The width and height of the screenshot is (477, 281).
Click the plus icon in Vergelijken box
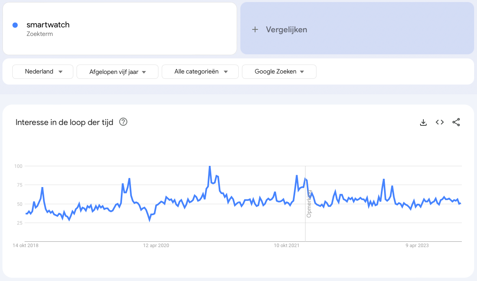255,29
